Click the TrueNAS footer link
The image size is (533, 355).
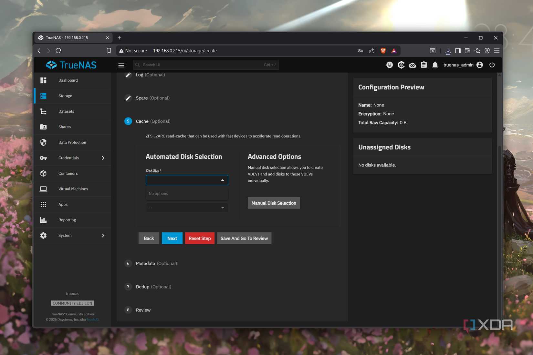tap(93, 319)
